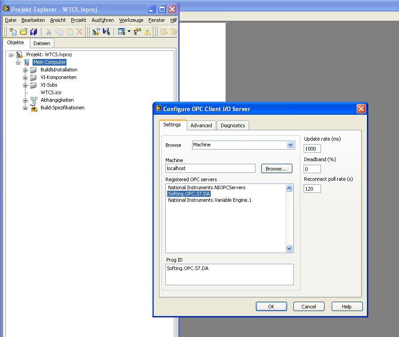Screen dimensions: 399x337
Task: Click the yellow warning triangle icon
Action: (x=147, y=32)
